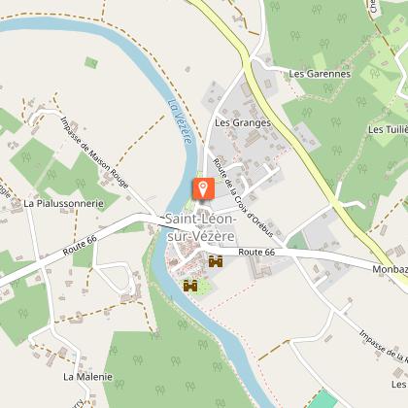This screenshot has width=408, height=408.
Task: Select Route de la Croix d'Orébus label
Action: pos(244,198)
